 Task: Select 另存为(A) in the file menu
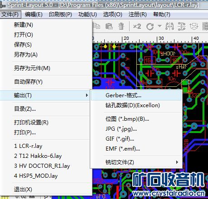(46, 55)
